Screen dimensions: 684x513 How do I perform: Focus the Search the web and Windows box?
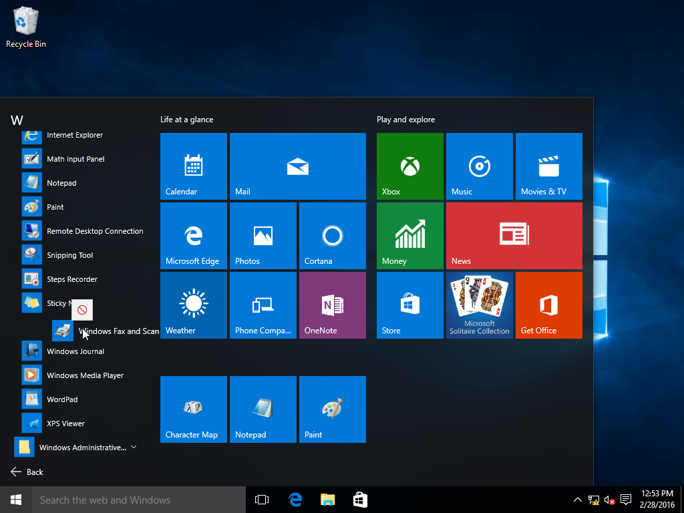(139, 500)
